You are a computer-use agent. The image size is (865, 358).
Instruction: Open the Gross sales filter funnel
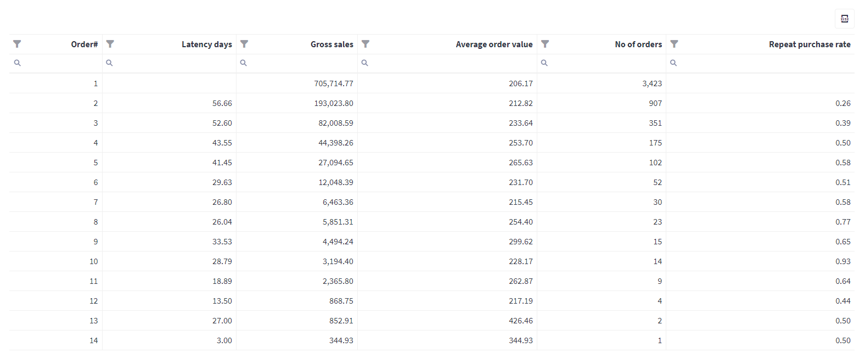tap(244, 44)
